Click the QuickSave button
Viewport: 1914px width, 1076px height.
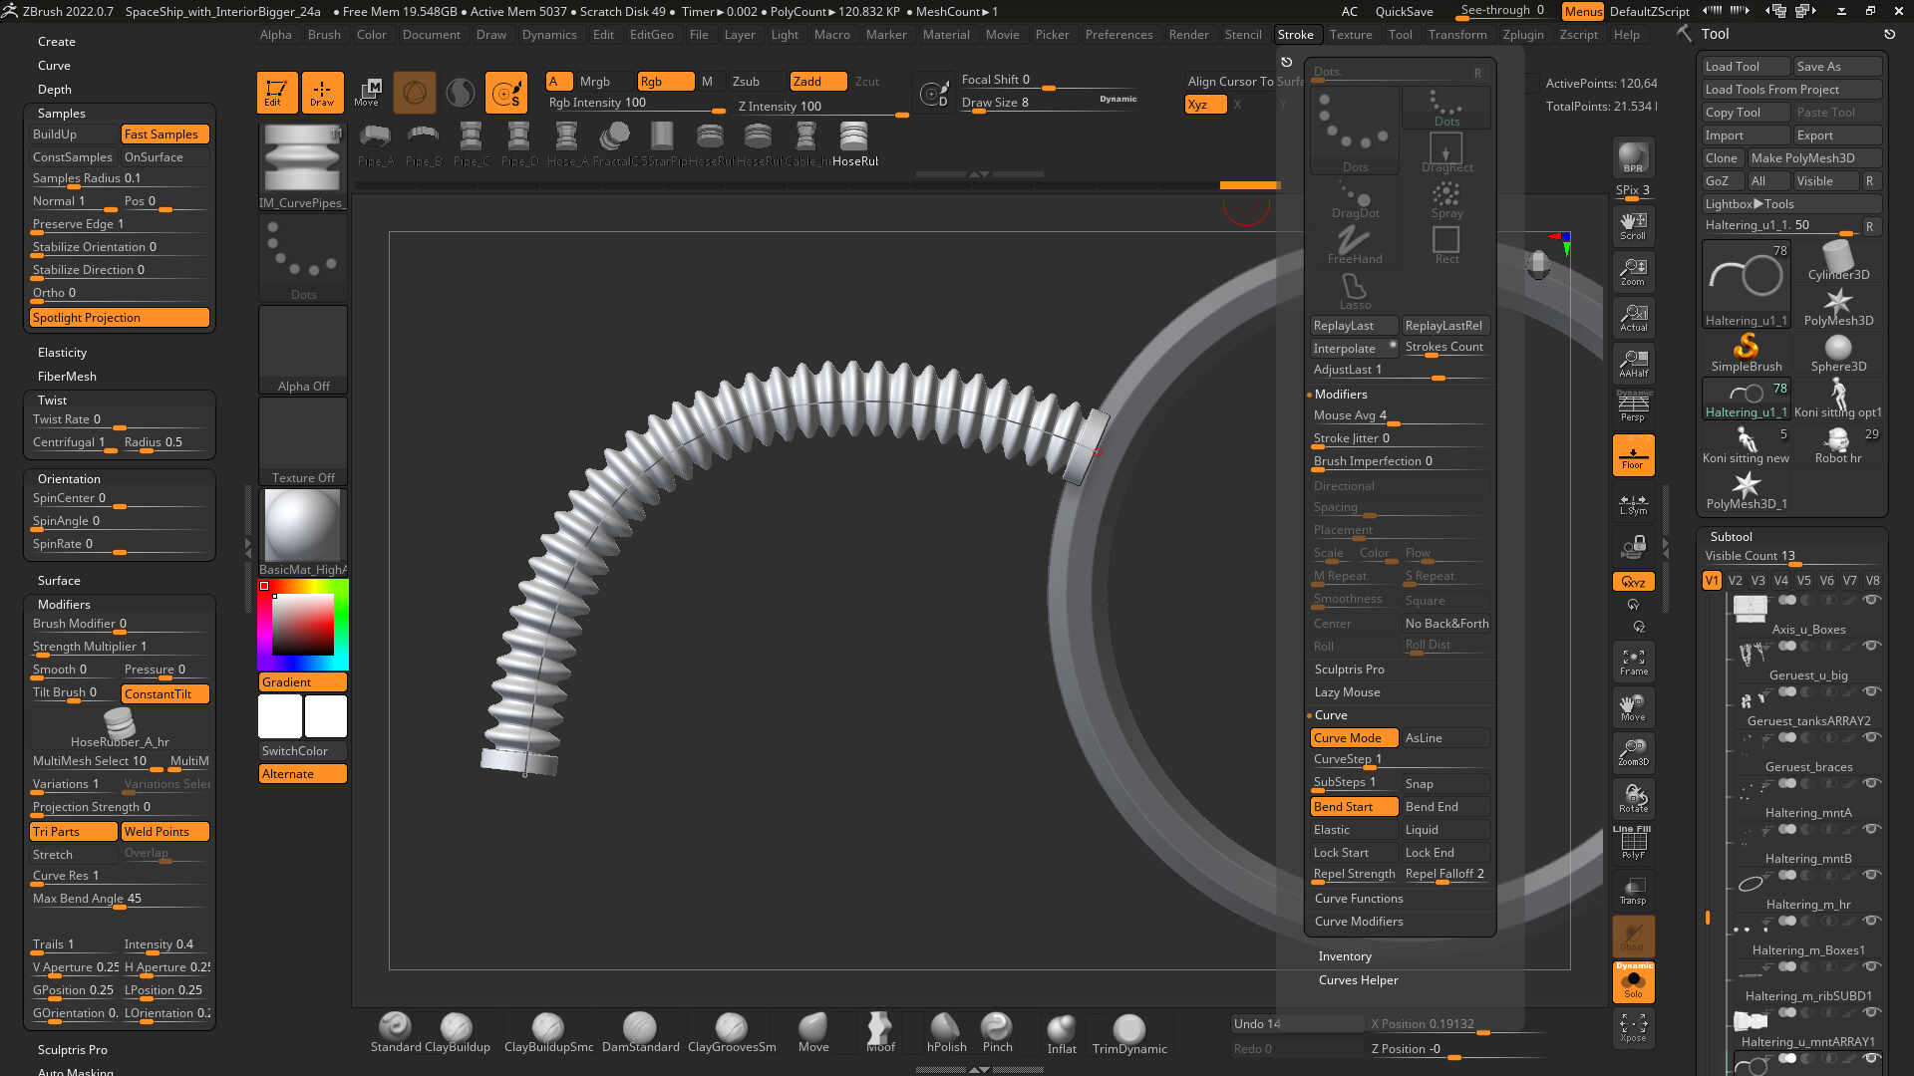point(1404,12)
